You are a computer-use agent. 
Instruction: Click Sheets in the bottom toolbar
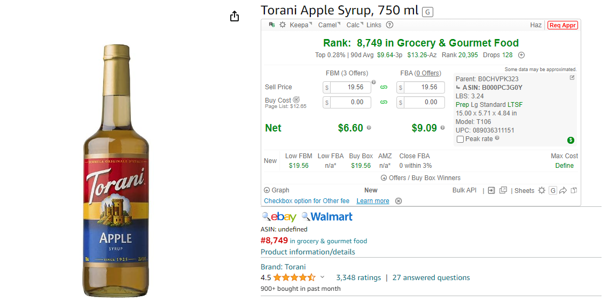pyautogui.click(x=525, y=190)
